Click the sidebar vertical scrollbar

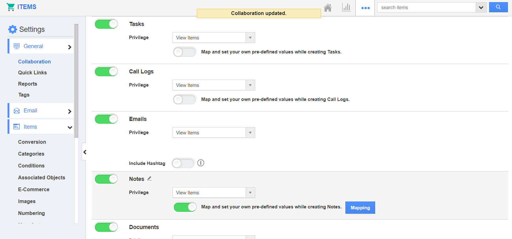coord(76,81)
